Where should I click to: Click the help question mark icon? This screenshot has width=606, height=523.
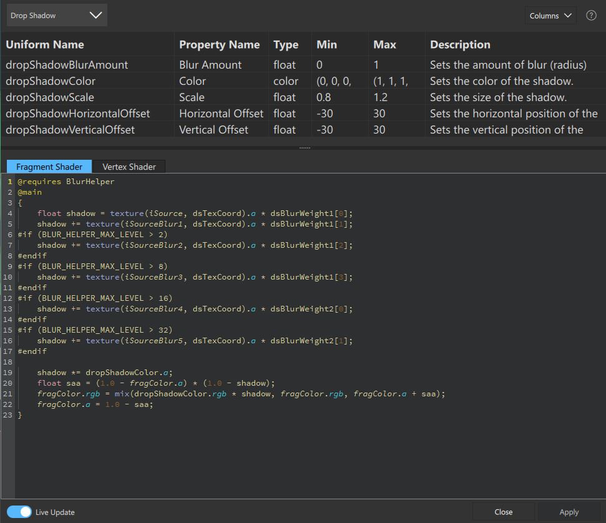click(590, 15)
